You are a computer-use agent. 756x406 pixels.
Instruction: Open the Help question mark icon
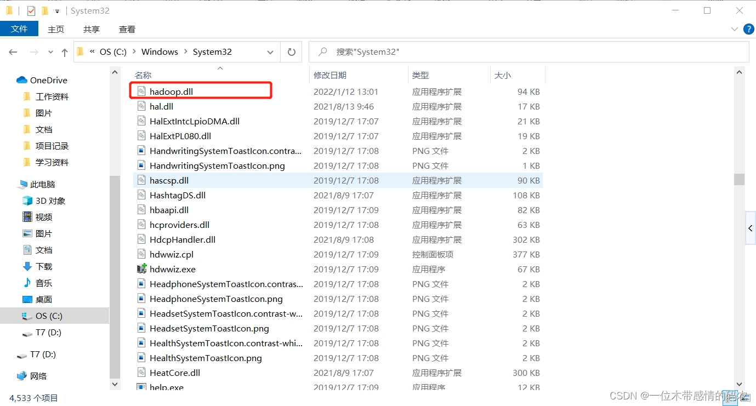[748, 29]
